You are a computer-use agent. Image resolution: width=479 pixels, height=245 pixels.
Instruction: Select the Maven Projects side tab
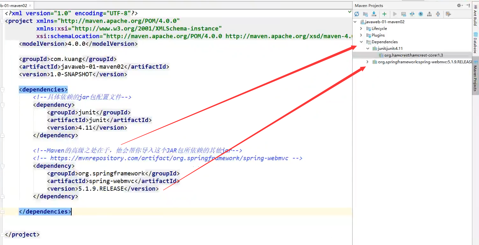(x=475, y=76)
